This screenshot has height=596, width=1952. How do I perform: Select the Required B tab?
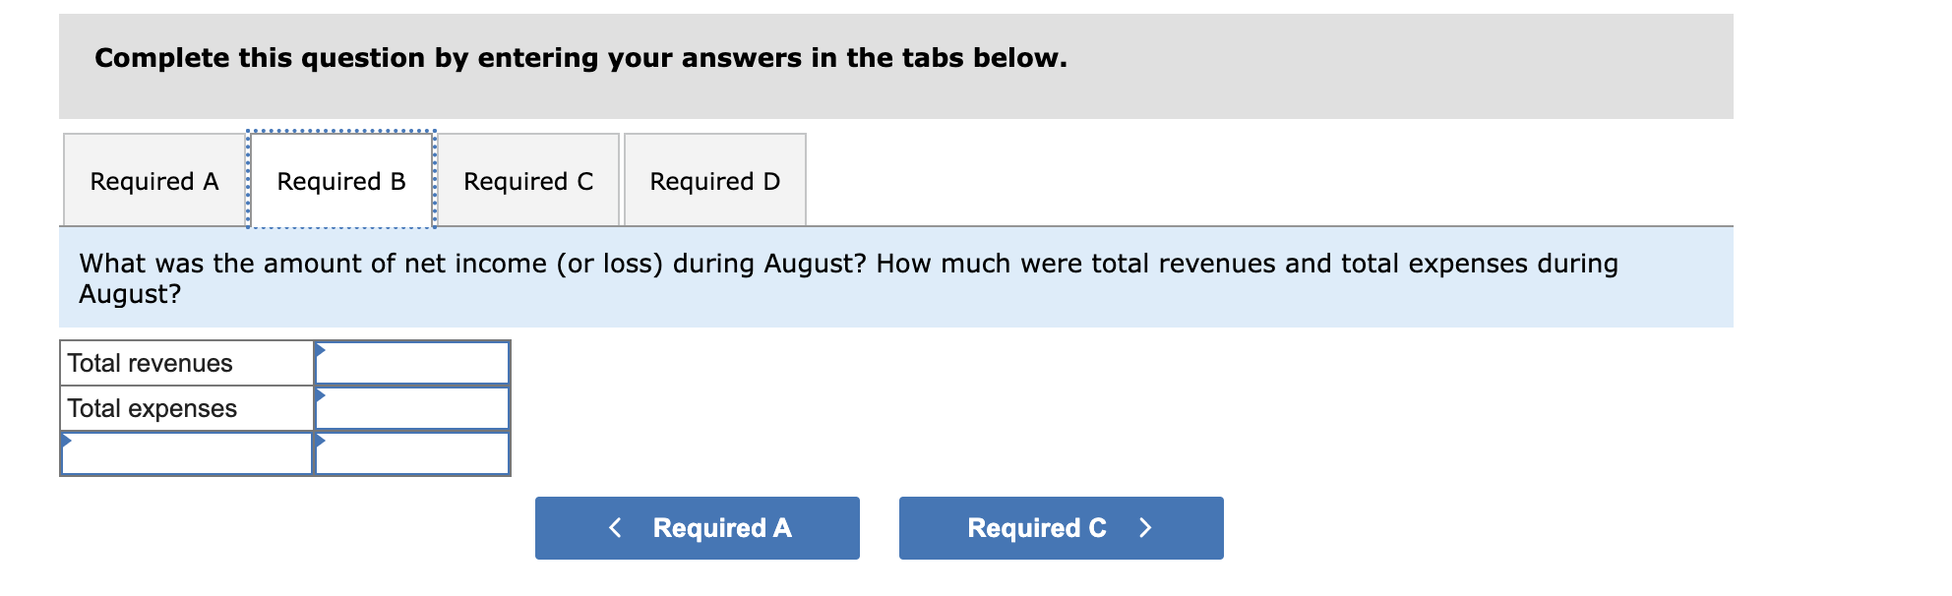pyautogui.click(x=340, y=181)
